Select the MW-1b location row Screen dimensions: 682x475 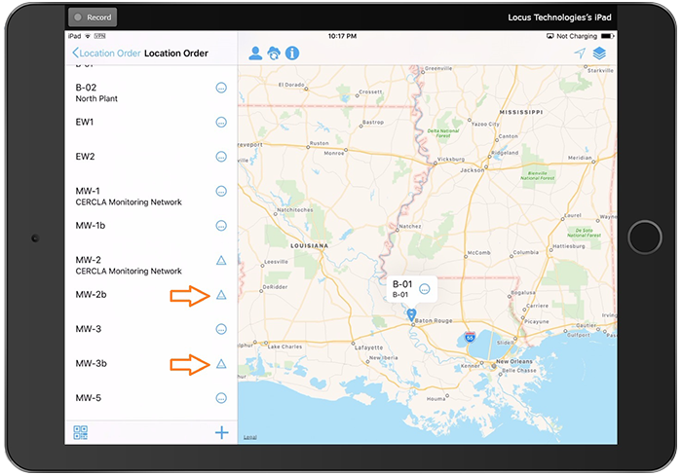pyautogui.click(x=151, y=231)
